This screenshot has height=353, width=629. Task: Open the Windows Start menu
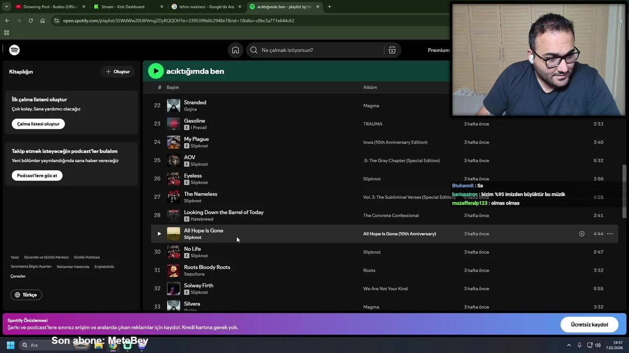click(x=10, y=345)
